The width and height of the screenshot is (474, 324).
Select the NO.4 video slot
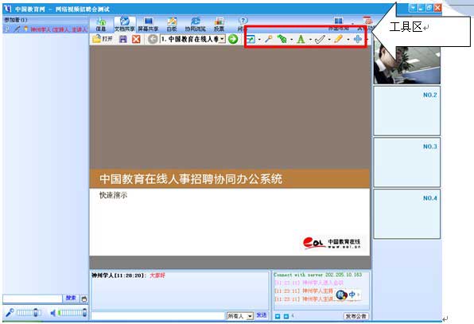tap(407, 214)
